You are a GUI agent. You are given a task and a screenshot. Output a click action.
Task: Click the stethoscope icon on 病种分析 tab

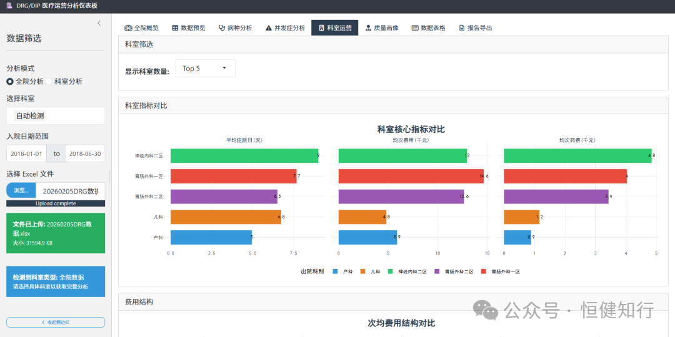pyautogui.click(x=222, y=28)
